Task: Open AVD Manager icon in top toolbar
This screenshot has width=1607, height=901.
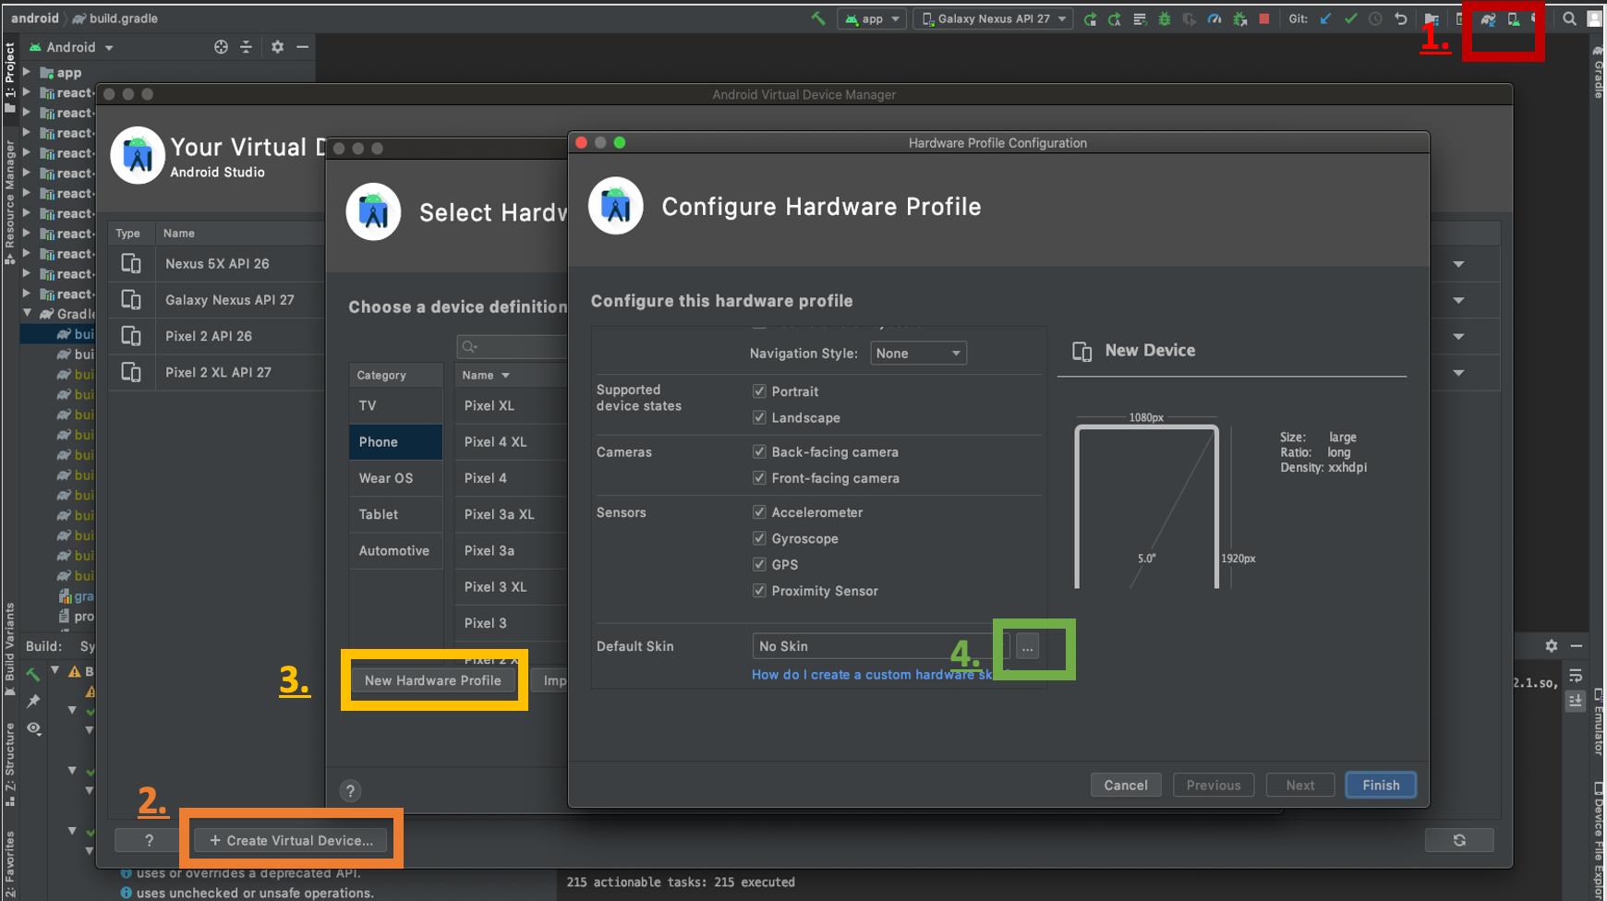Action: (x=1514, y=19)
